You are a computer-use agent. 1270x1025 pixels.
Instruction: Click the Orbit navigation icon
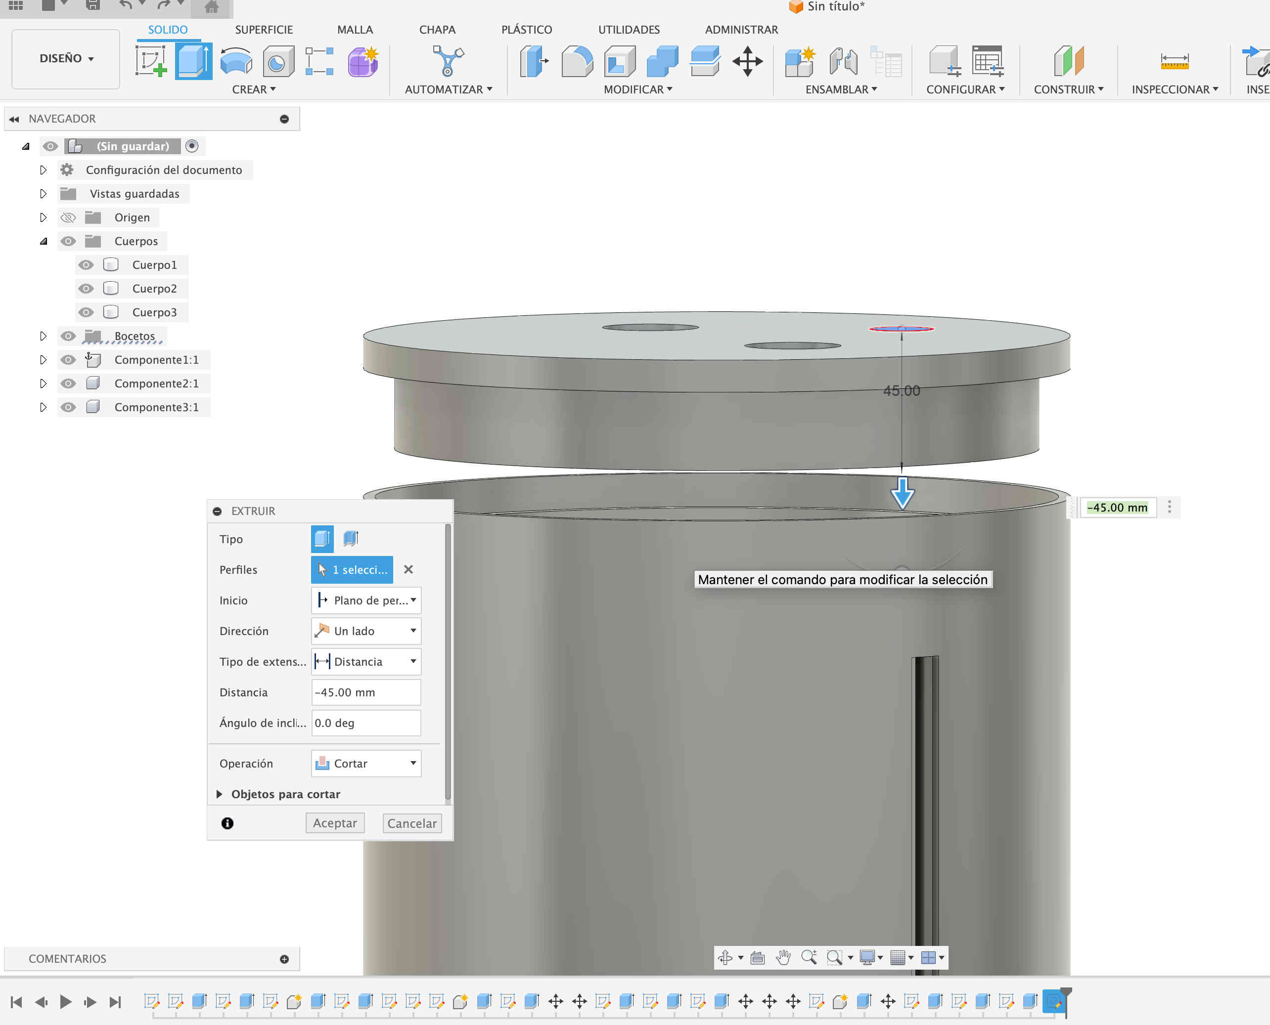726,957
